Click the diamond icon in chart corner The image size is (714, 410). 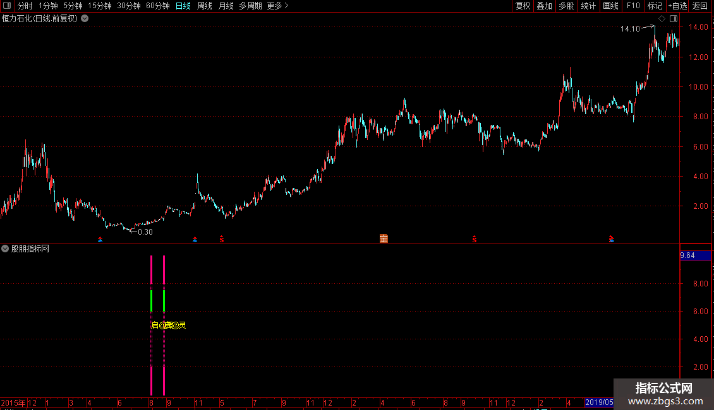(x=662, y=19)
